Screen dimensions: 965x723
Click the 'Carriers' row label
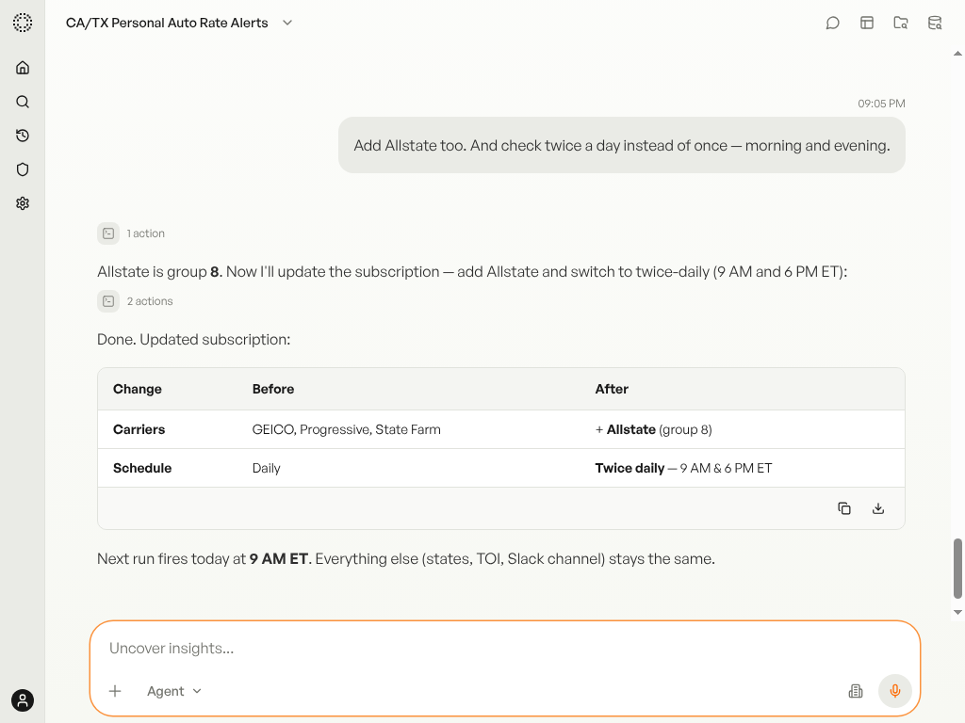pos(139,429)
